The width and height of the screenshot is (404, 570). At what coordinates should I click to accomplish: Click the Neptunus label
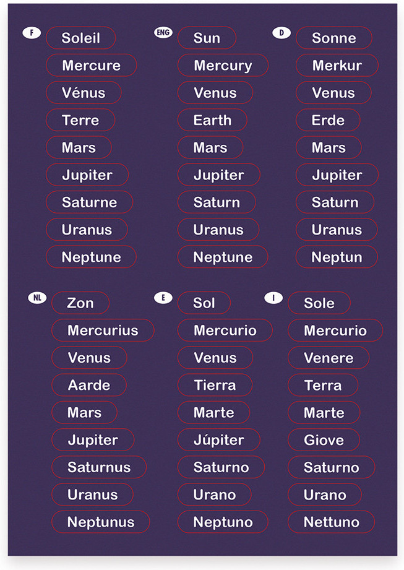pyautogui.click(x=101, y=522)
